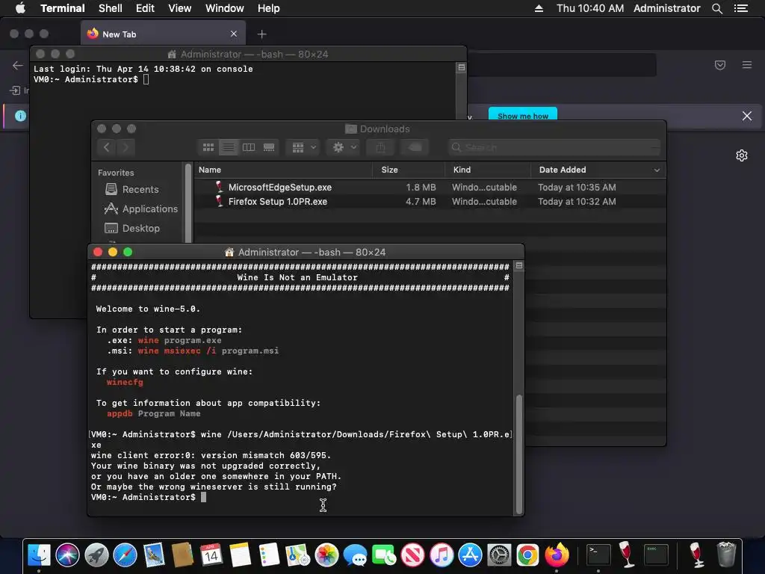Dismiss the Firefox notification bar

coord(747,116)
